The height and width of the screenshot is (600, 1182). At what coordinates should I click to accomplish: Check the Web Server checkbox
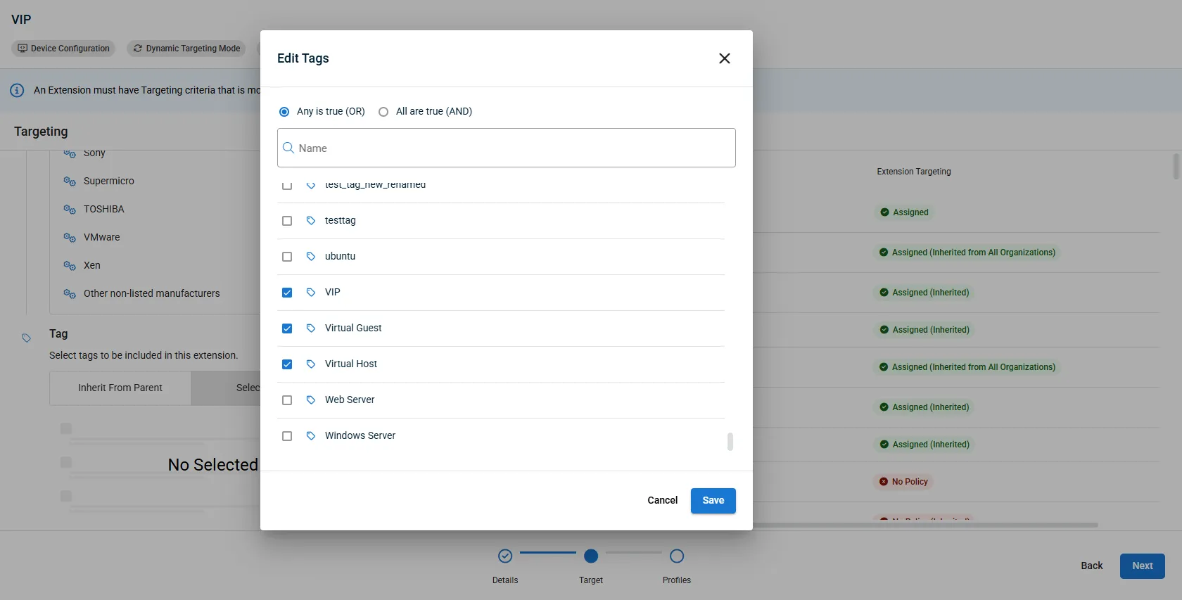pyautogui.click(x=287, y=400)
